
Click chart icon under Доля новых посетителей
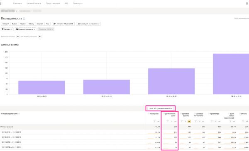pos(234,121)
